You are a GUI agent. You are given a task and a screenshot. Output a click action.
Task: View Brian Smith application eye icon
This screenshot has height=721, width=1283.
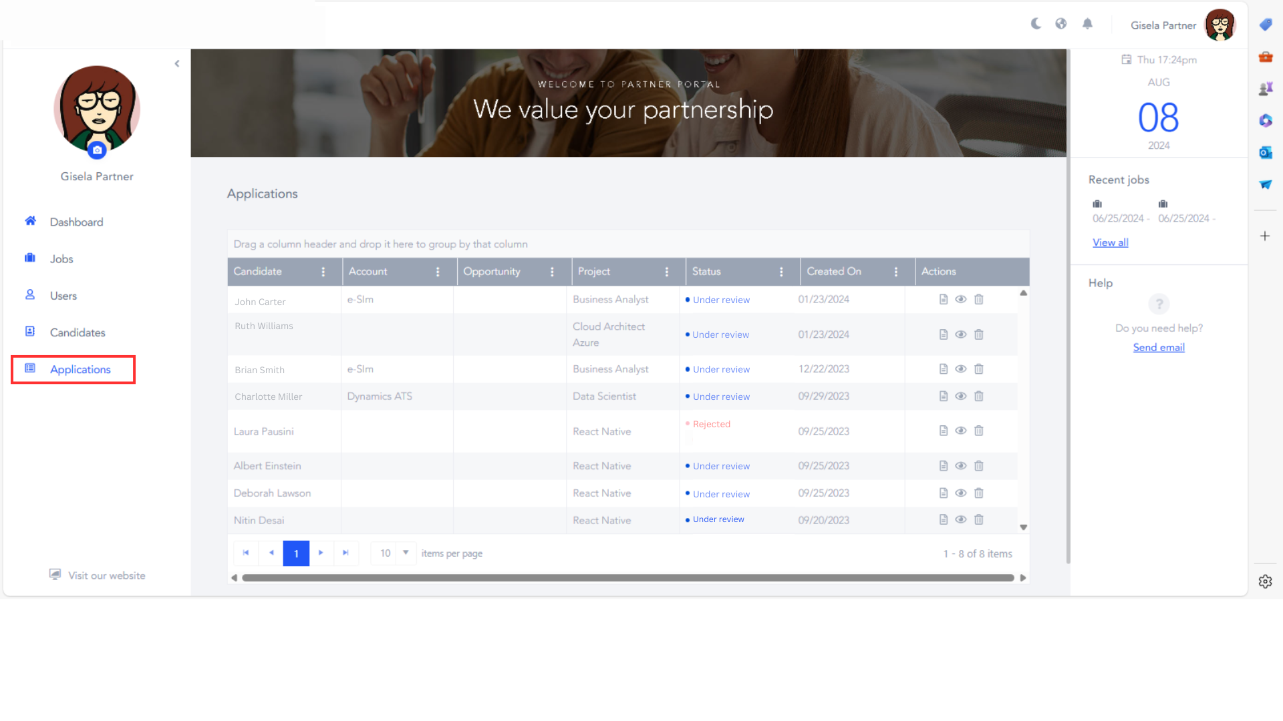point(961,369)
